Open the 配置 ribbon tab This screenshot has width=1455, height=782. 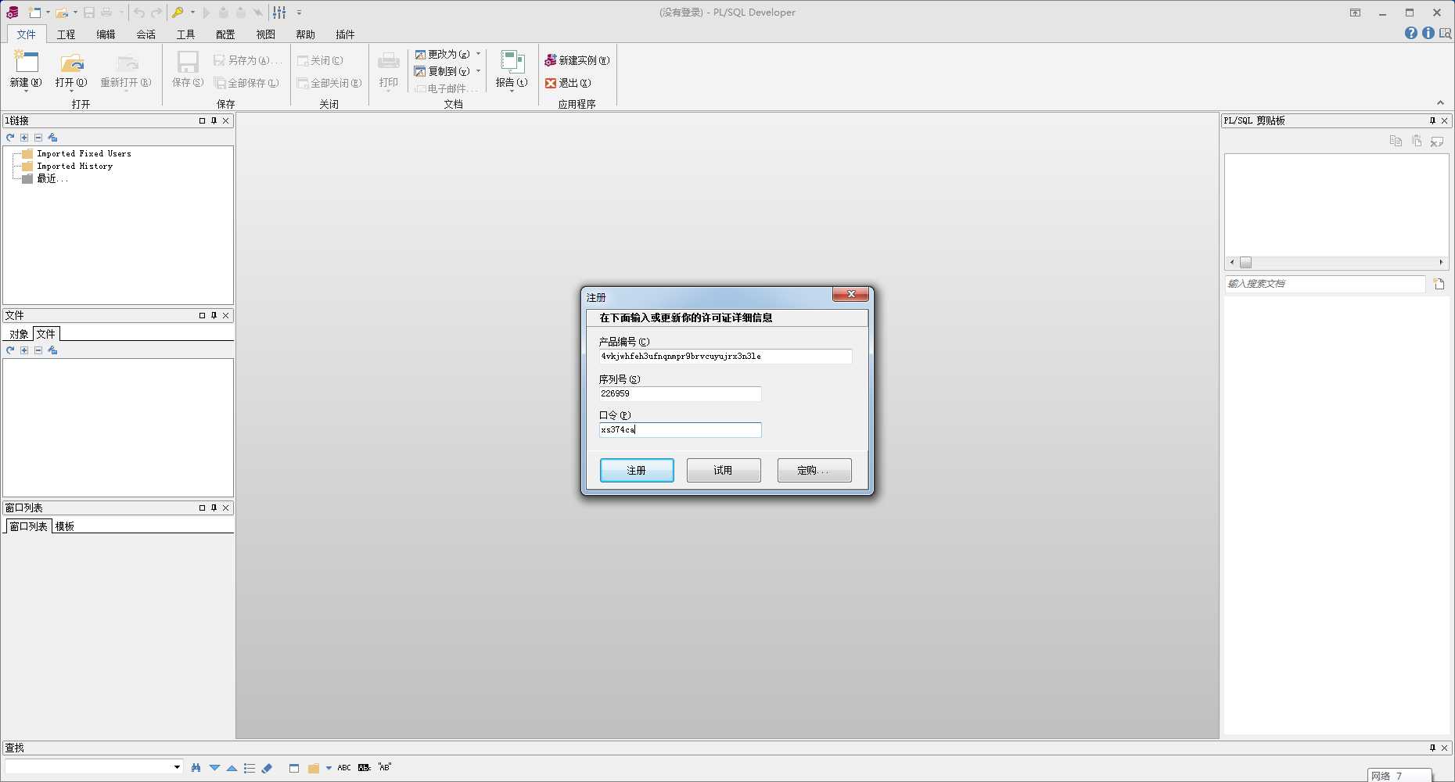click(225, 34)
